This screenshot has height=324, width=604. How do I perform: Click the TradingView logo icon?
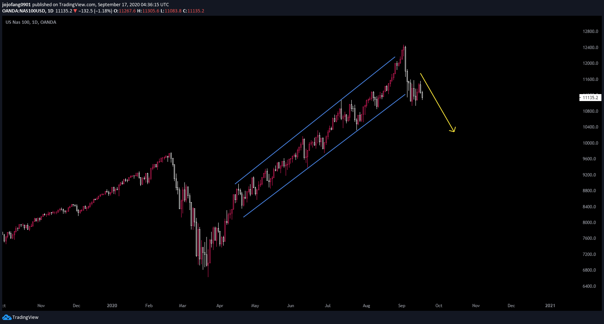point(7,317)
